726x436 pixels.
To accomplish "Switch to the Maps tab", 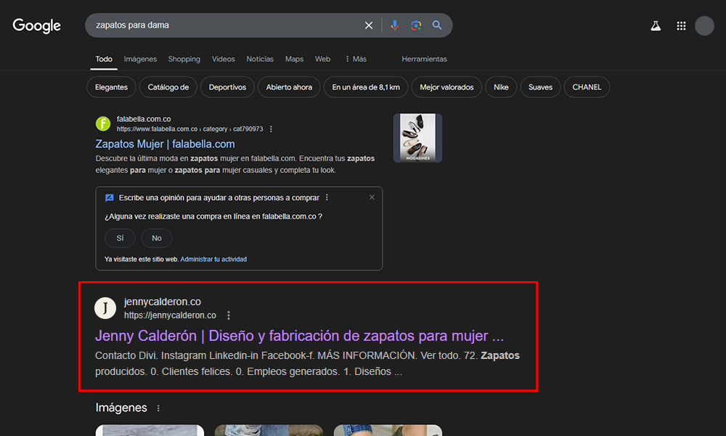I will pyautogui.click(x=294, y=60).
